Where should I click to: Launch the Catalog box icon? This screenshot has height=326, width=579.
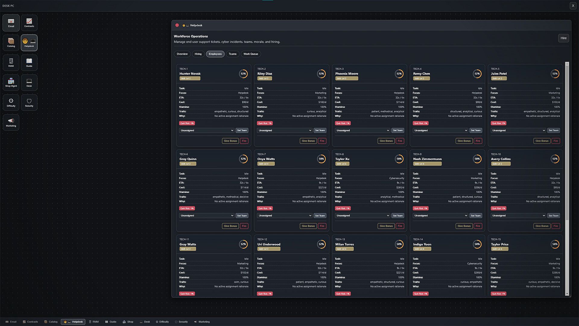pyautogui.click(x=11, y=43)
